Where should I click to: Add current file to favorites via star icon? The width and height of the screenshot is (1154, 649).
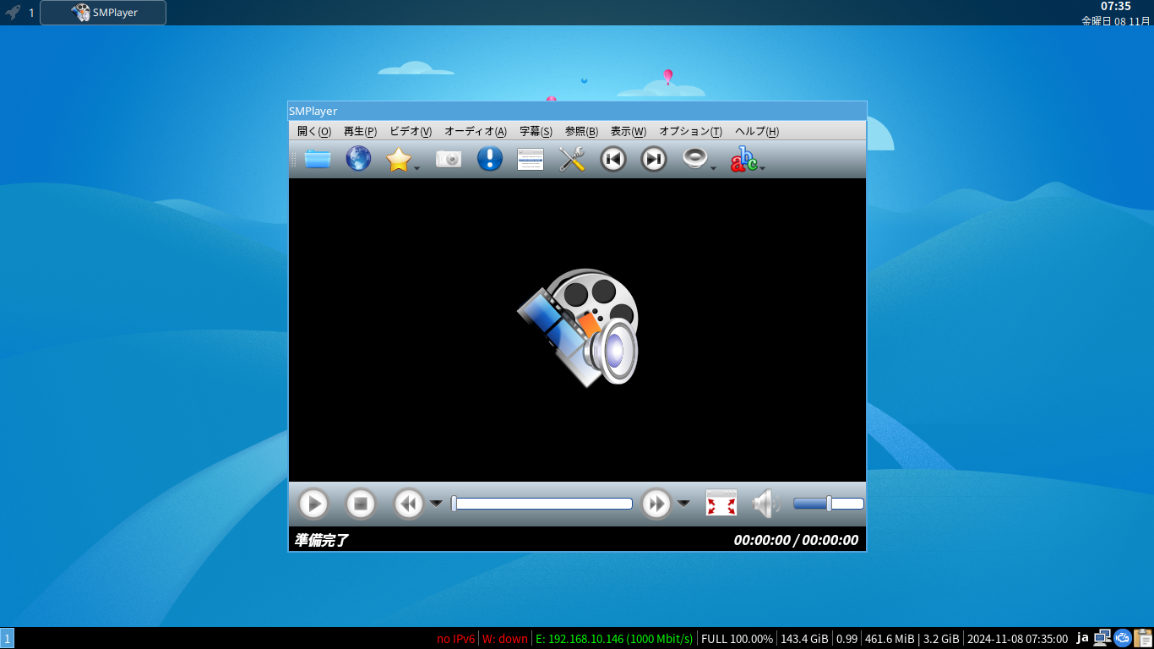tap(399, 158)
